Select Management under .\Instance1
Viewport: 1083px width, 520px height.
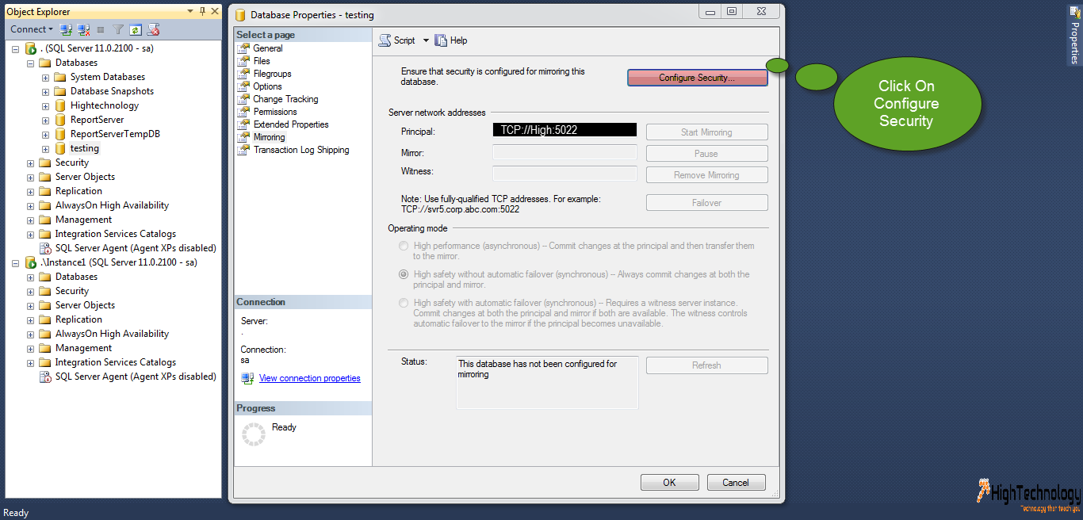(x=83, y=348)
